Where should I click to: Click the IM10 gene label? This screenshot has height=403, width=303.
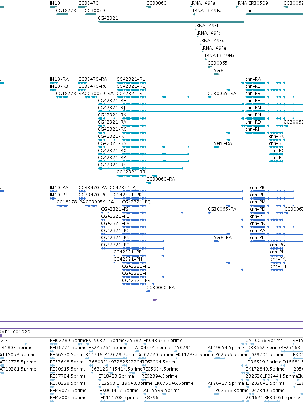click(x=55, y=3)
